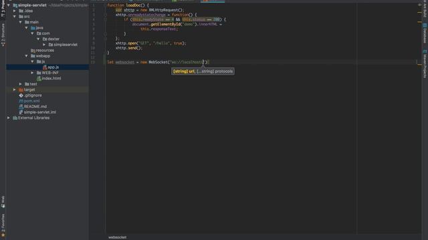428x240 pixels.
Task: Collapse the simple-servlet root node
Action: 9,5
